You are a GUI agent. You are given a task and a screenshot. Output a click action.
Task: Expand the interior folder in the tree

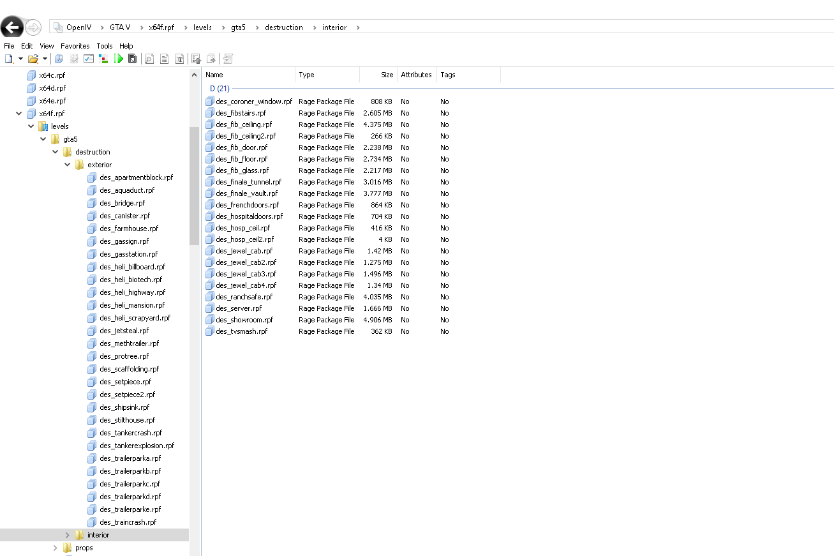66,535
